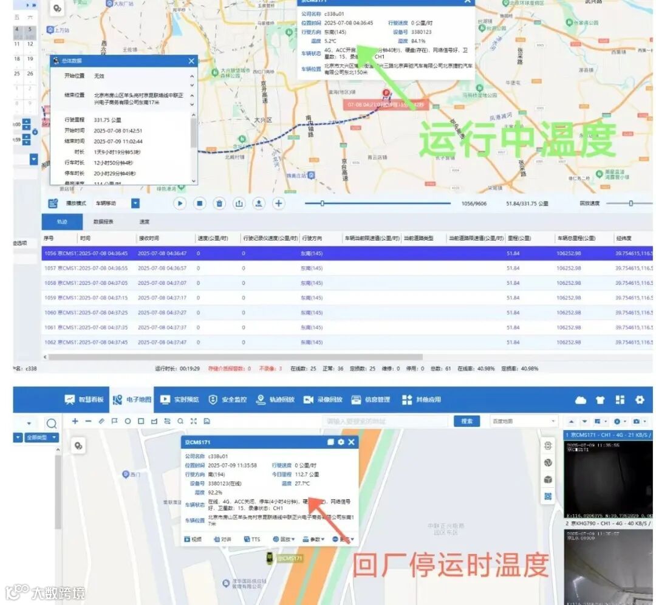Image resolution: width=656 pixels, height=605 pixels.
Task: Select the ruler measure map tool
Action: (x=101, y=422)
